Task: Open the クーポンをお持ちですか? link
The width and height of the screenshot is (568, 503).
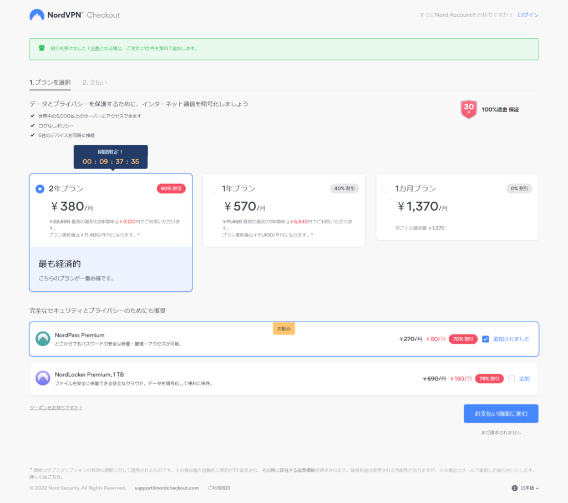Action: point(55,408)
